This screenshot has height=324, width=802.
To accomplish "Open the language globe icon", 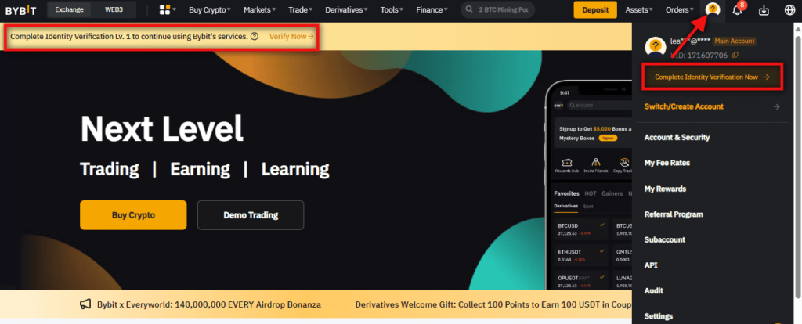I will click(x=789, y=9).
